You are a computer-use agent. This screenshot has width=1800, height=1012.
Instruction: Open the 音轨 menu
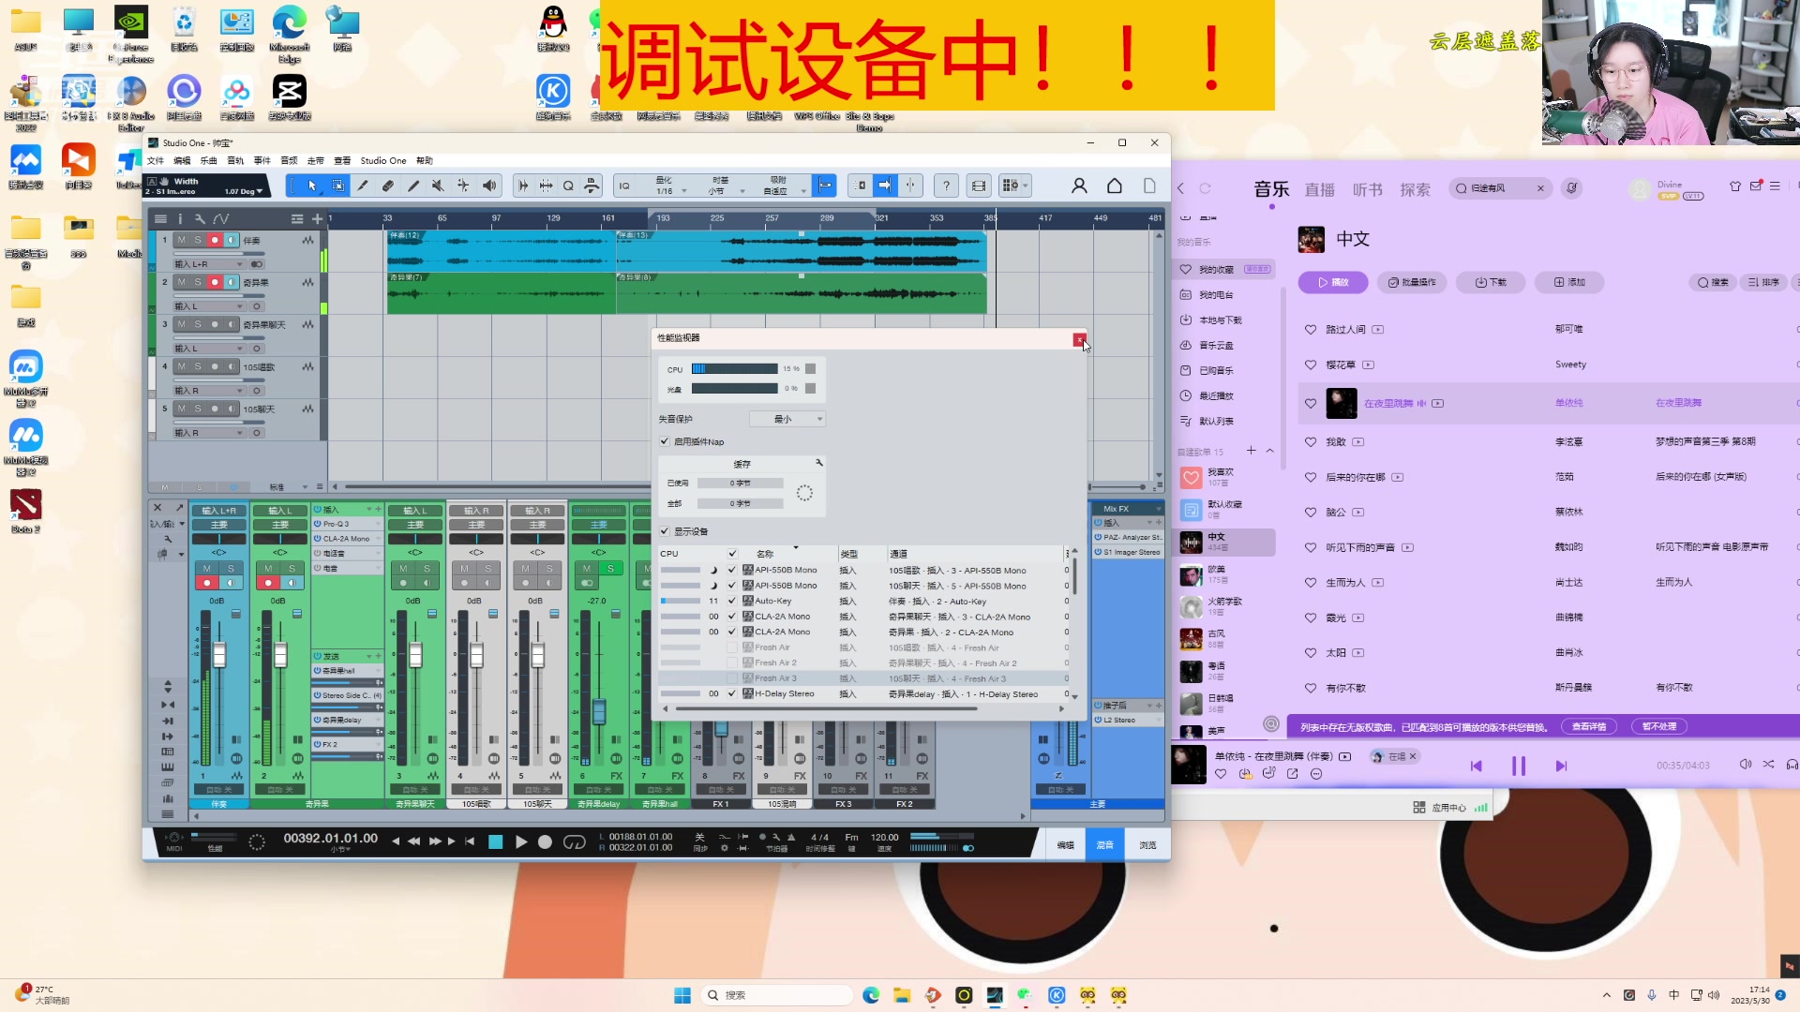(235, 161)
